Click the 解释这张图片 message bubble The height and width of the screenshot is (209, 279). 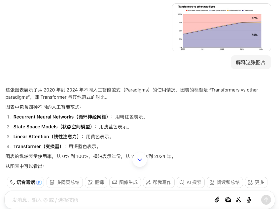(251, 62)
